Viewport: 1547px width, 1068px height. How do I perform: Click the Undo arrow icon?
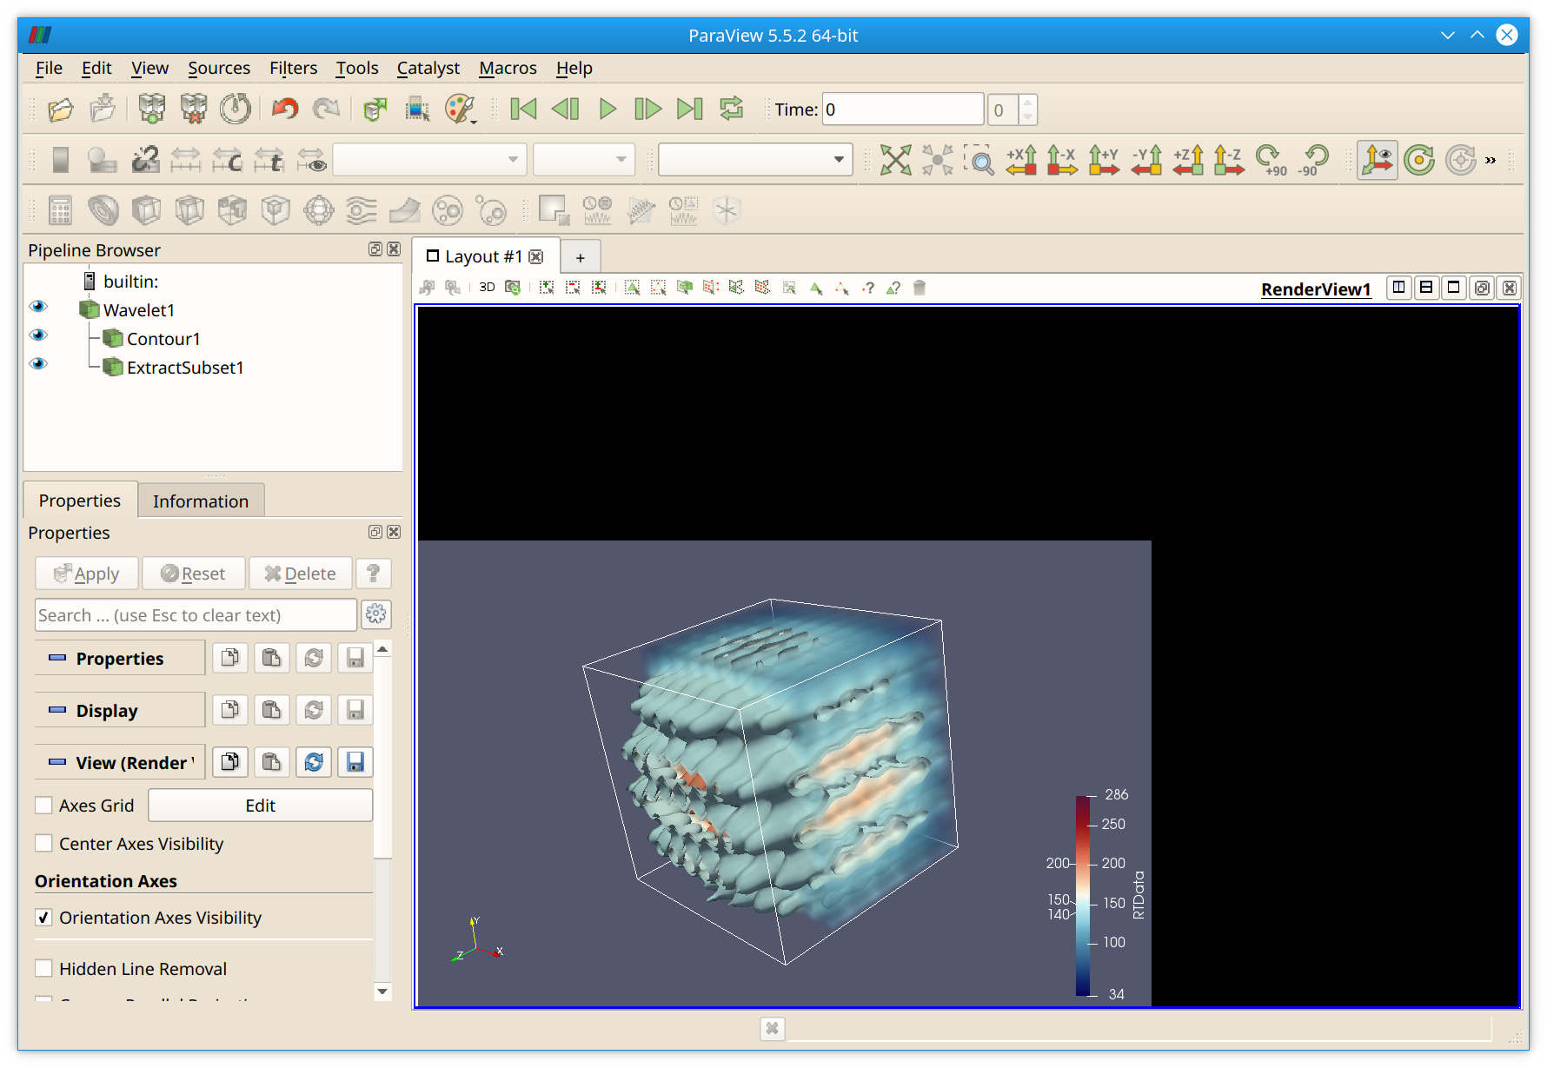tap(284, 109)
